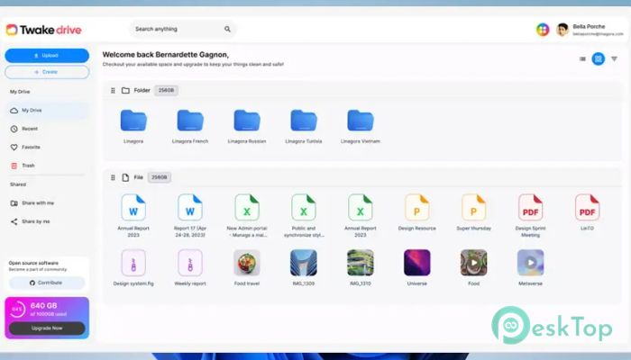Click the File 256GB size badge
This screenshot has width=631, height=360.
coord(160,177)
